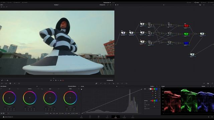Open the 3D stereoscopic palette
Screen dimensions: 214x120
tap(126, 83)
